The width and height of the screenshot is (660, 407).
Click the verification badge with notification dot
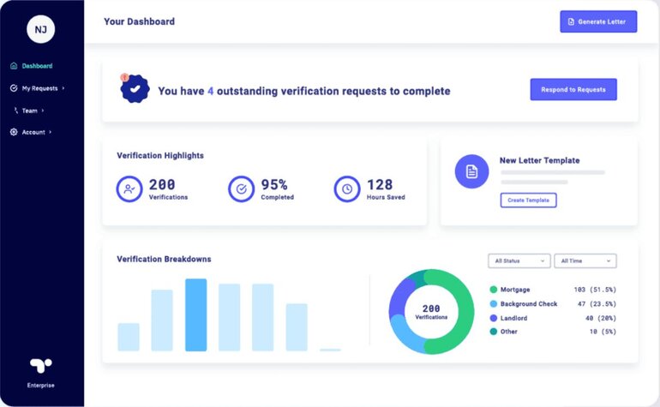(x=135, y=88)
